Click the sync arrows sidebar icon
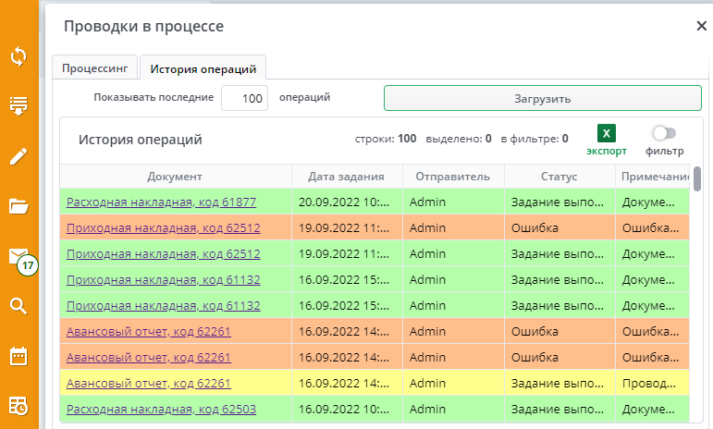 point(18,56)
